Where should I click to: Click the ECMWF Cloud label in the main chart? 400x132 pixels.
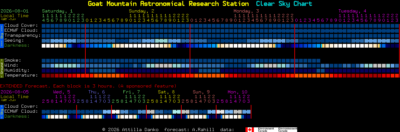coord(21,30)
